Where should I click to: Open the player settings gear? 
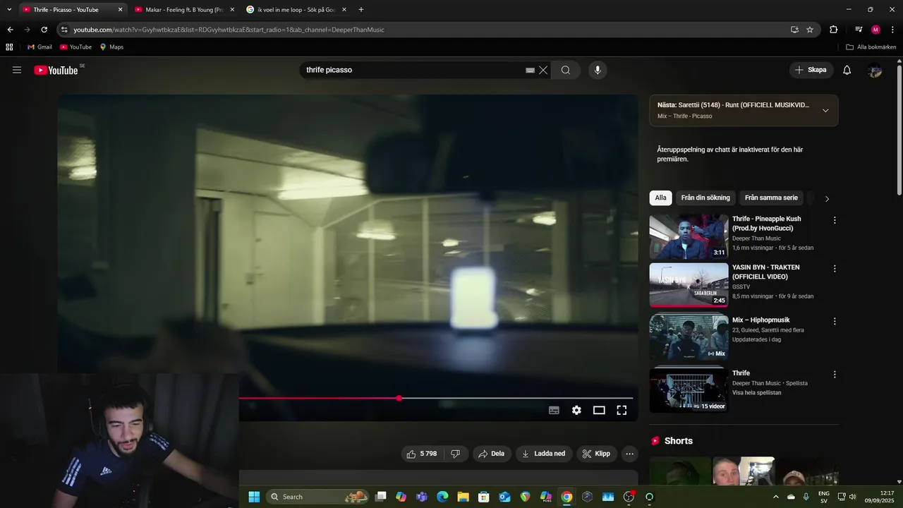coord(576,410)
